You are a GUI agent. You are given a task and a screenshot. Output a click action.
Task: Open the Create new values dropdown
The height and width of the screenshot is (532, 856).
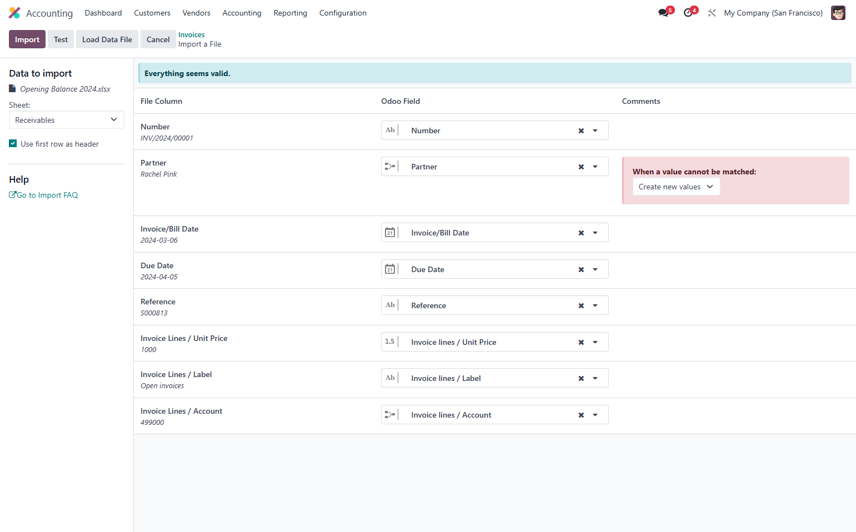click(x=676, y=187)
